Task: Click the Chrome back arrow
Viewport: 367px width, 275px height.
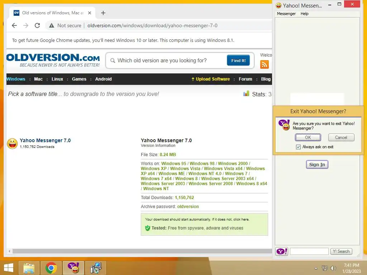Action: click(x=14, y=25)
